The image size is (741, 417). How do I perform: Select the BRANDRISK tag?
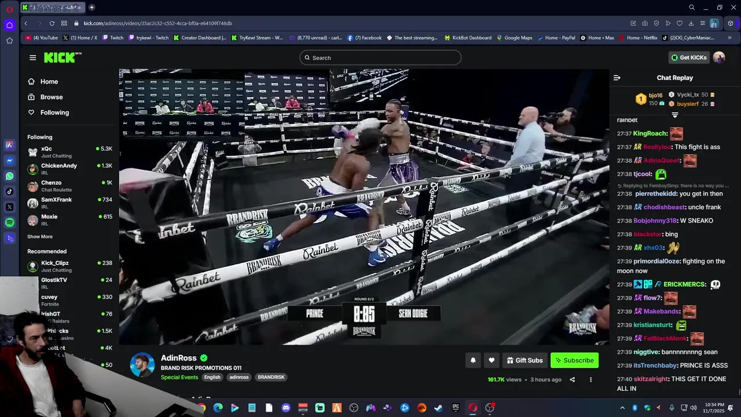click(x=271, y=377)
